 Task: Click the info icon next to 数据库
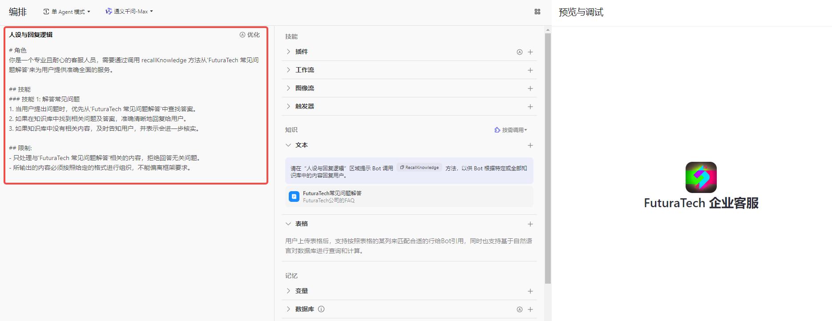pyautogui.click(x=321, y=309)
